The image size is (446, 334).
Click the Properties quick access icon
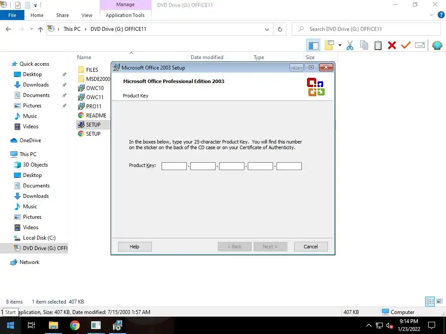click(17, 5)
